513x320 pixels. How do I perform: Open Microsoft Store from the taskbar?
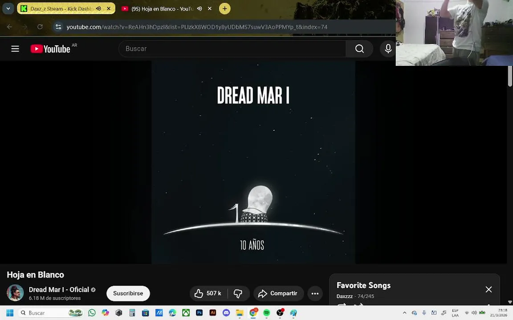[x=145, y=313]
